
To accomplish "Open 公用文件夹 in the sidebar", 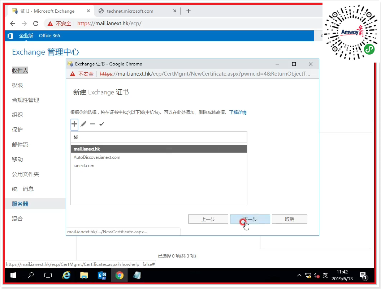I will tap(26, 174).
